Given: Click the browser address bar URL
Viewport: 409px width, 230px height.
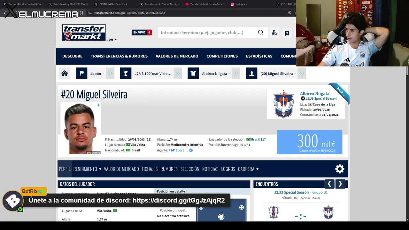Looking at the screenshot, I should pos(130,13).
